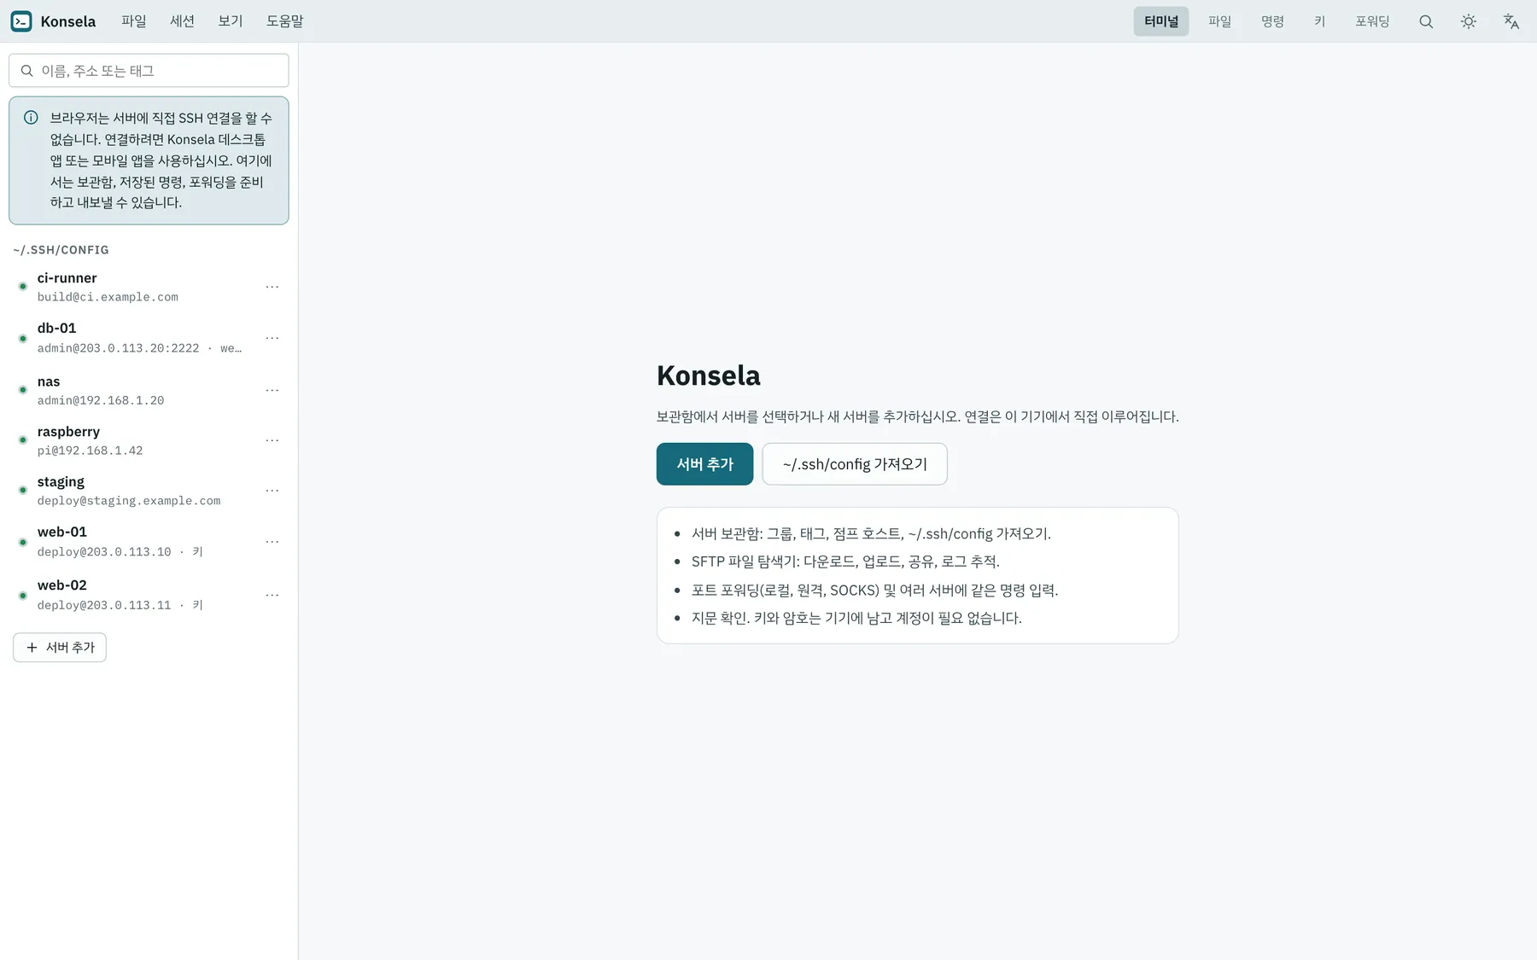Click the teal 서버 추가 button in main panel
Screen dimensions: 1537x960
[704, 464]
